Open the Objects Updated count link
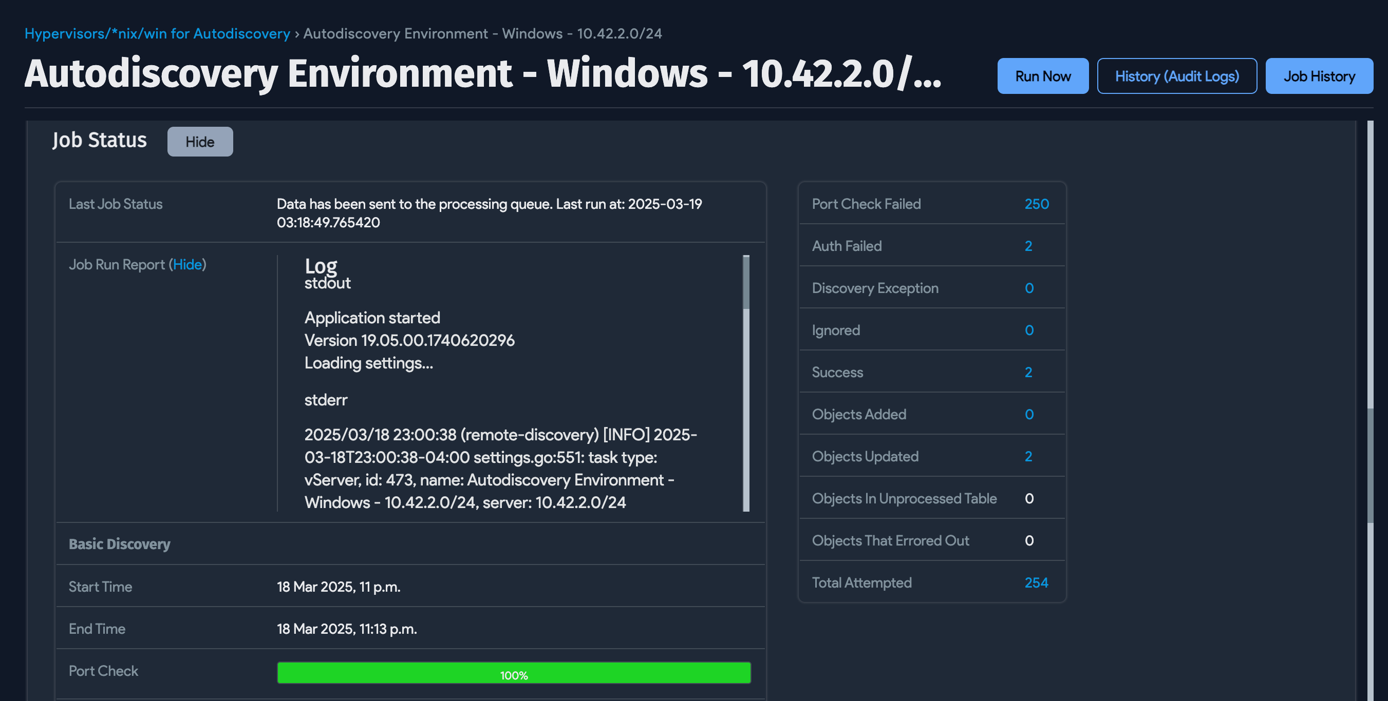The height and width of the screenshot is (701, 1388). [1028, 456]
